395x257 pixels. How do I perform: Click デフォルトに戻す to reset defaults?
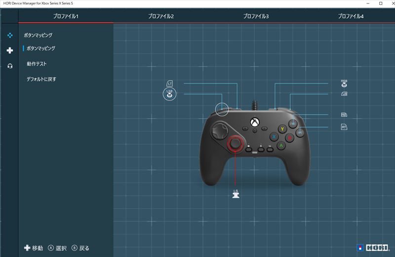pos(41,79)
